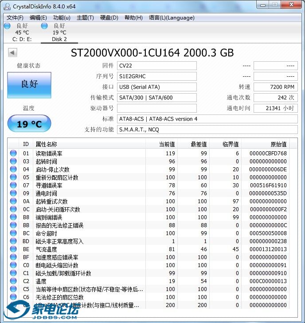The height and width of the screenshot is (323, 305).
Task: Click the rotation rate field 7200 RPM
Action: [276, 87]
